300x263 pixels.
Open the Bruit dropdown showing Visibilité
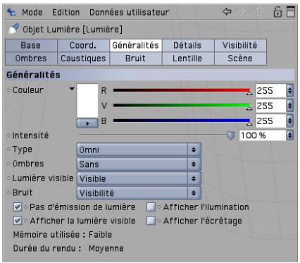coord(139,193)
